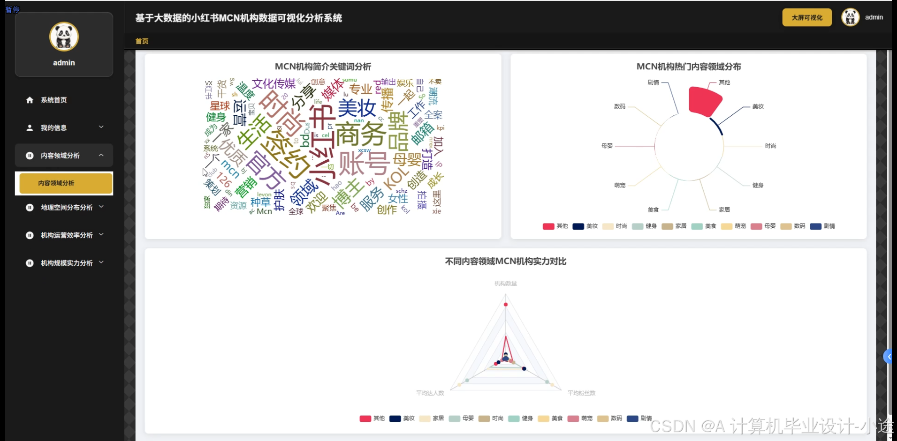Viewport: 897px width, 441px height.
Task: Click the round icon next to 地理空间分布分析
Action: click(x=30, y=207)
